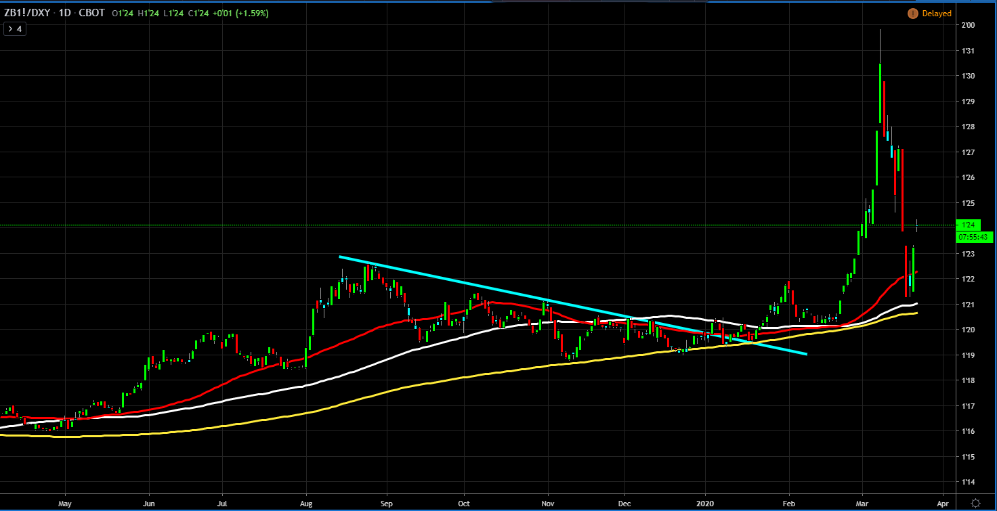Click the +0'01 price change value

221,13
